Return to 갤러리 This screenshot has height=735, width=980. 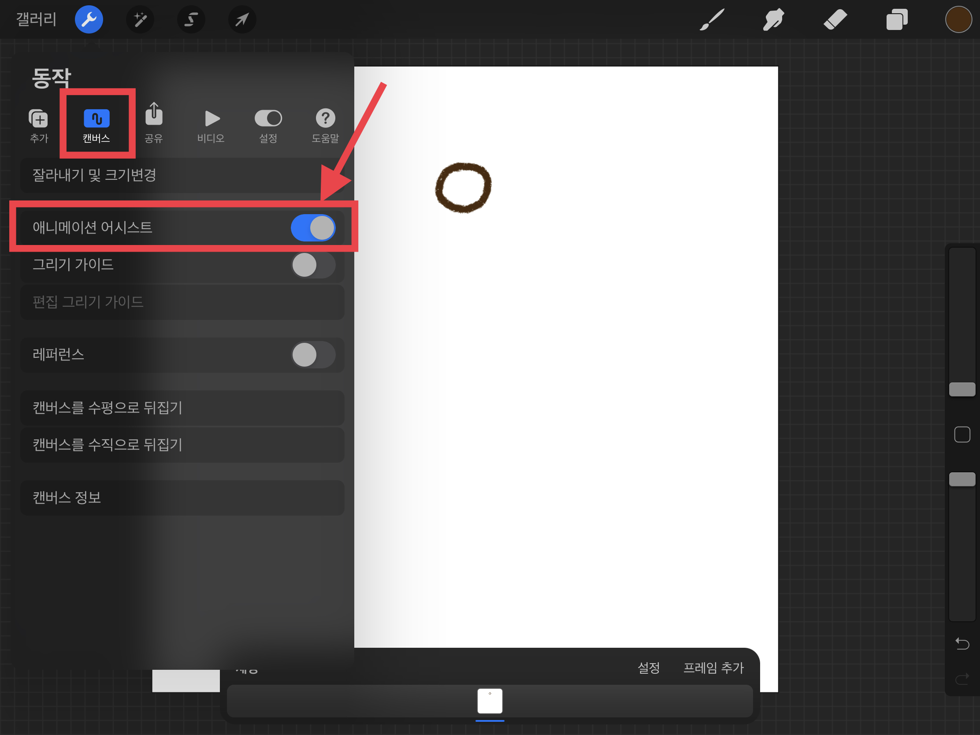point(36,19)
